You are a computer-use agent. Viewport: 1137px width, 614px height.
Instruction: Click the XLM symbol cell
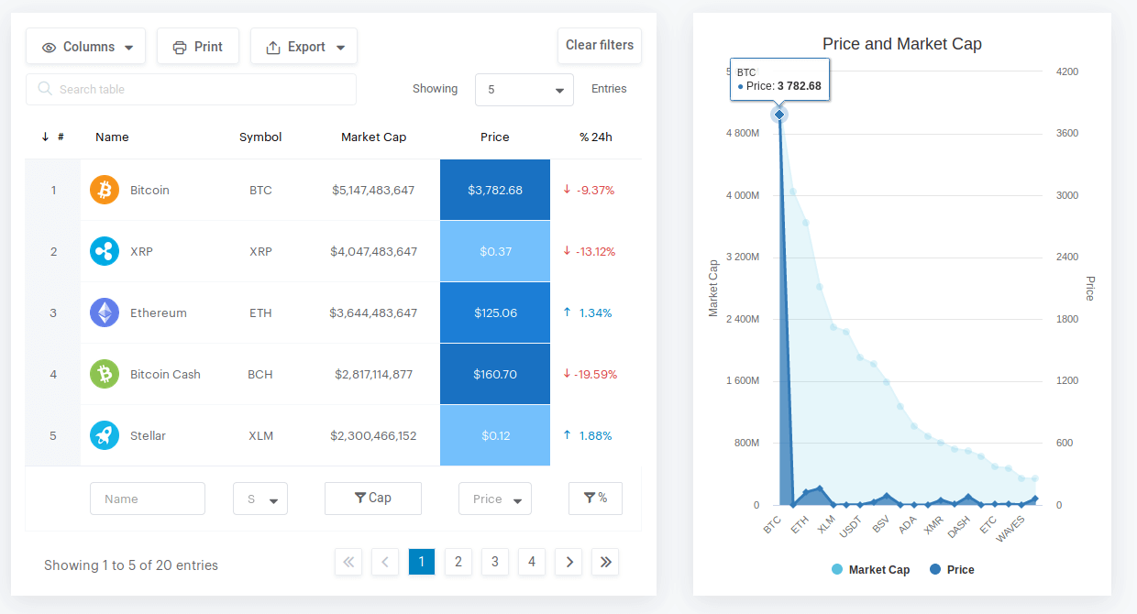[x=260, y=435]
